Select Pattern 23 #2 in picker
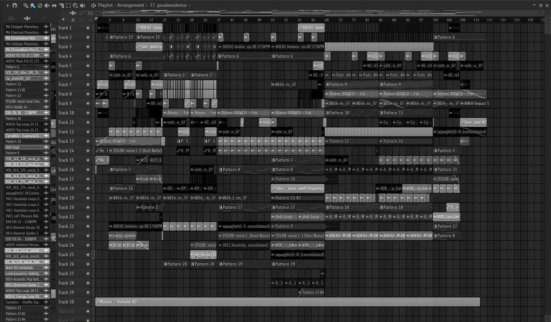551x322 pixels. point(27,314)
